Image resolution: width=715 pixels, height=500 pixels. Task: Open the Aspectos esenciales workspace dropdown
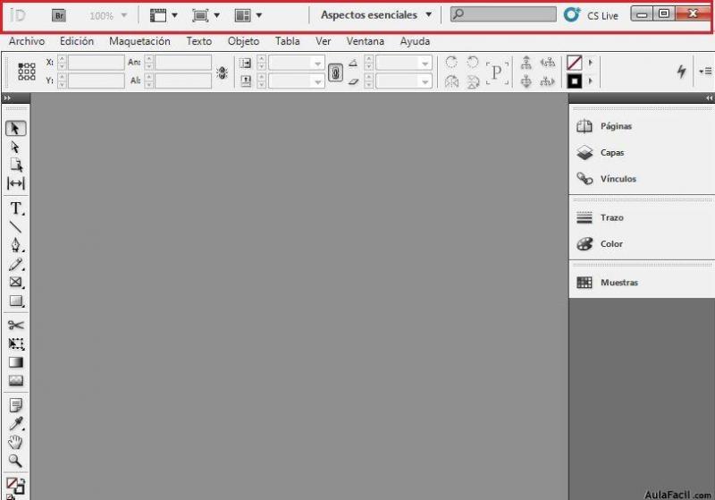tap(376, 15)
